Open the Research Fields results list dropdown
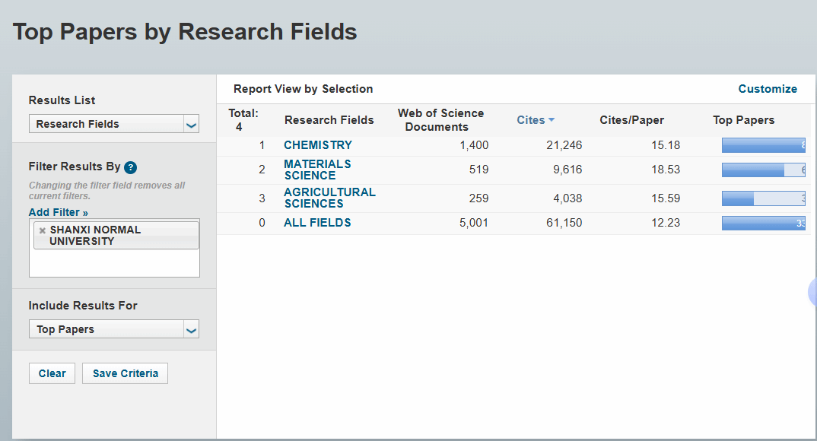 [192, 125]
